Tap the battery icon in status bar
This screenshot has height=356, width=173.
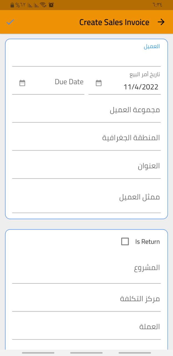coord(12,5)
